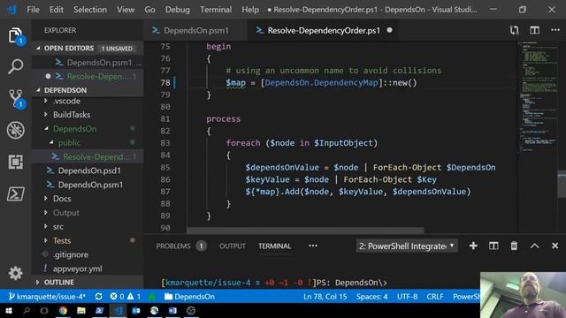
Task: Expand the .vscode folder
Action: pos(66,101)
